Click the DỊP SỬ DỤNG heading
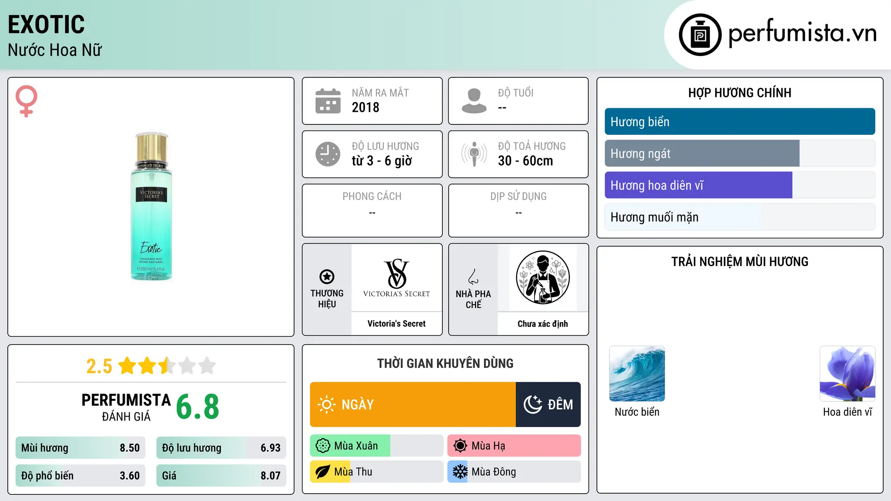This screenshot has width=891, height=501. (x=519, y=196)
